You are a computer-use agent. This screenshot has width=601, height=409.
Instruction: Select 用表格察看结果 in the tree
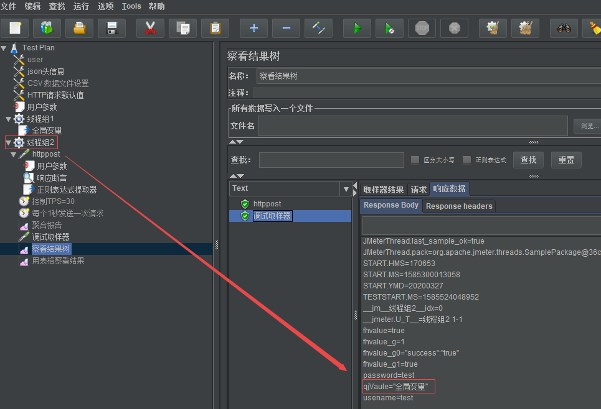point(58,261)
